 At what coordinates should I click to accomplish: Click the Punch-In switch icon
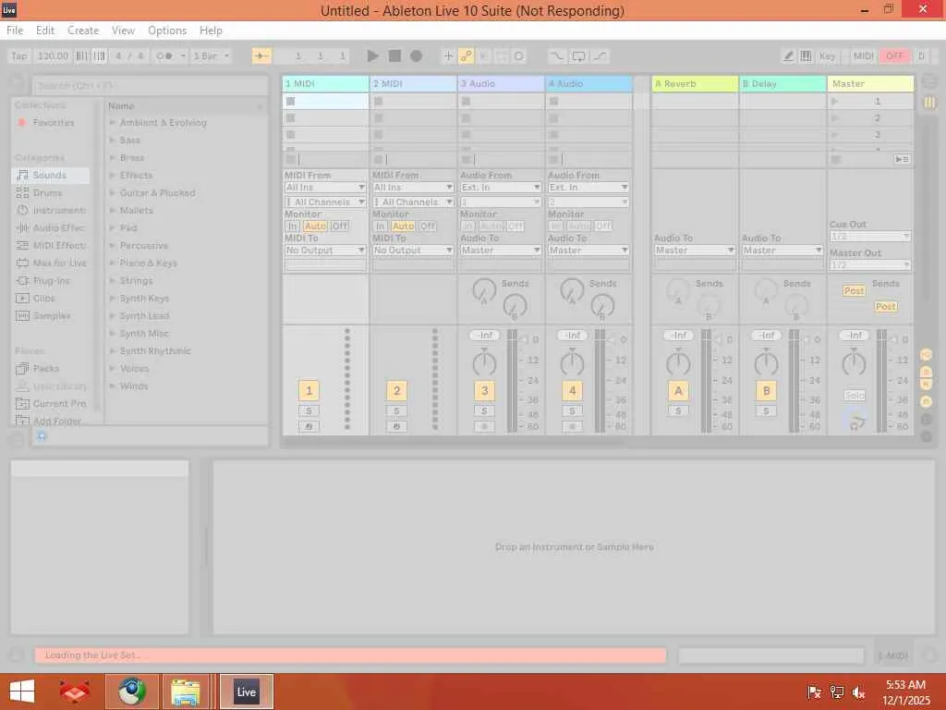tap(556, 56)
